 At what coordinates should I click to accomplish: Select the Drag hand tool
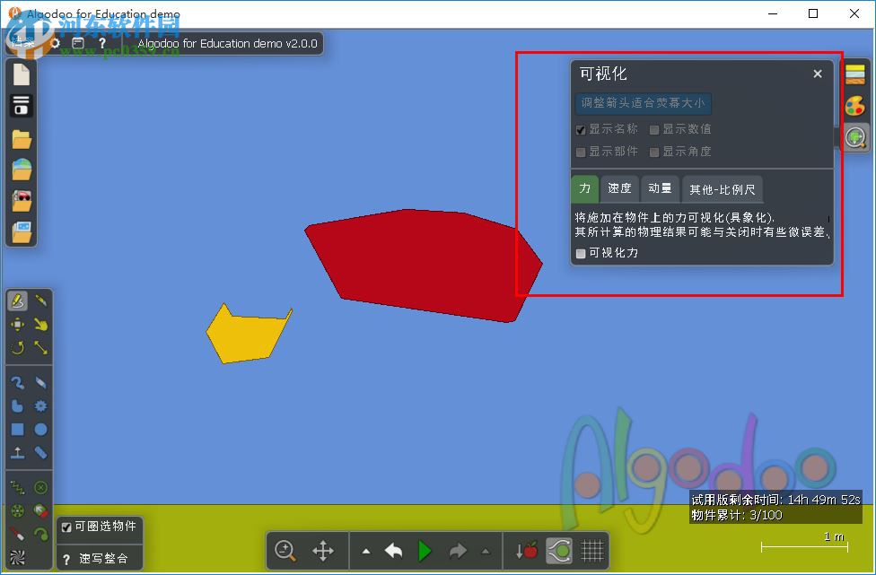click(41, 324)
